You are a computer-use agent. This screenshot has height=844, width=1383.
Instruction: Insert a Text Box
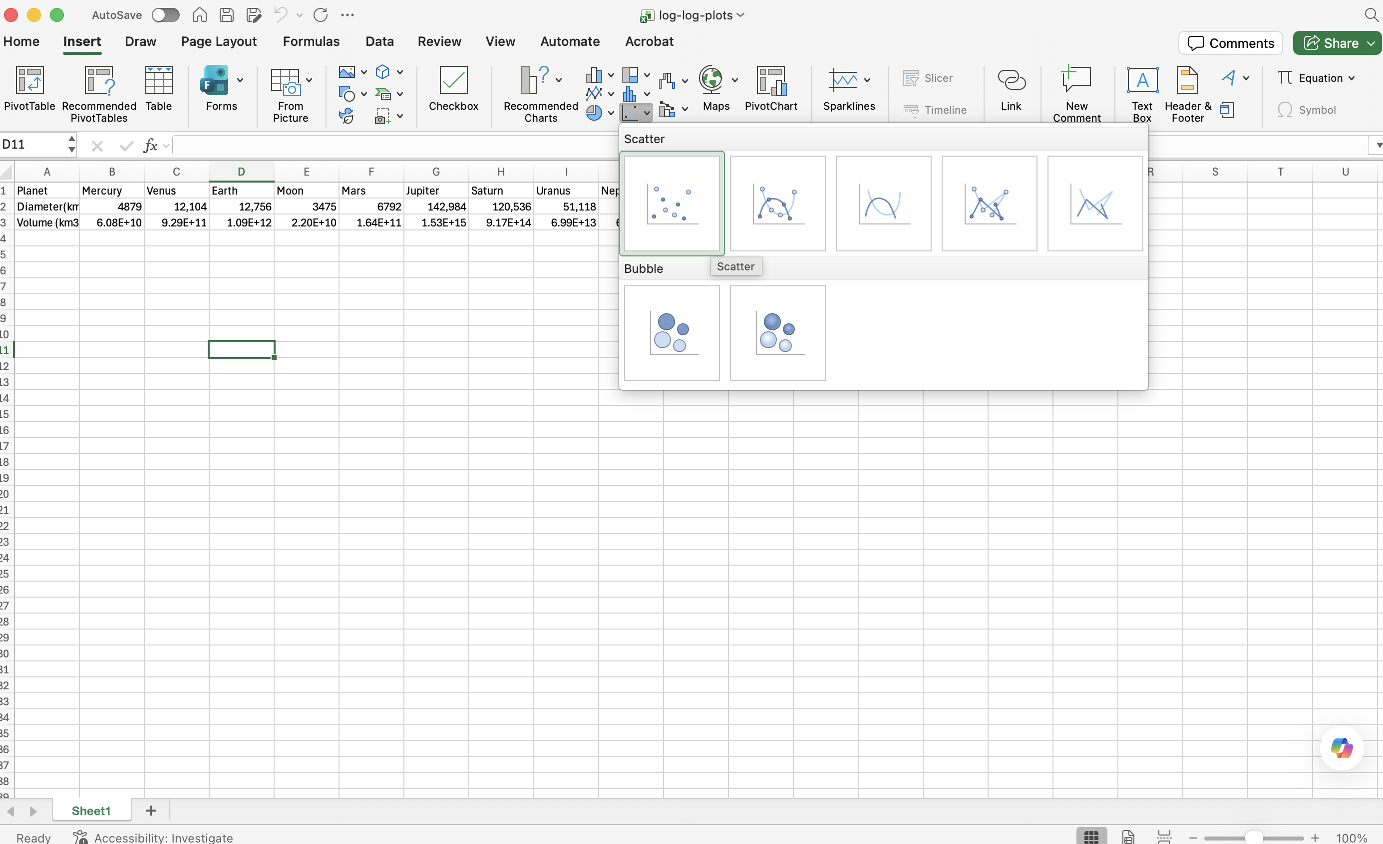1142,94
